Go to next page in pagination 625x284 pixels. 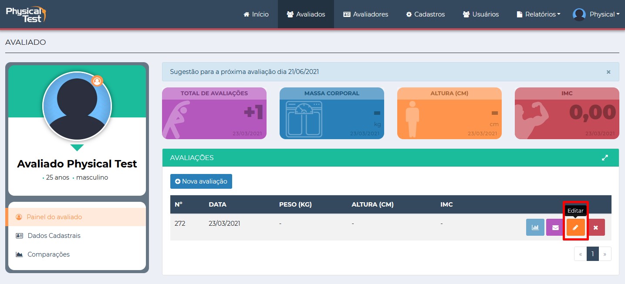point(605,254)
